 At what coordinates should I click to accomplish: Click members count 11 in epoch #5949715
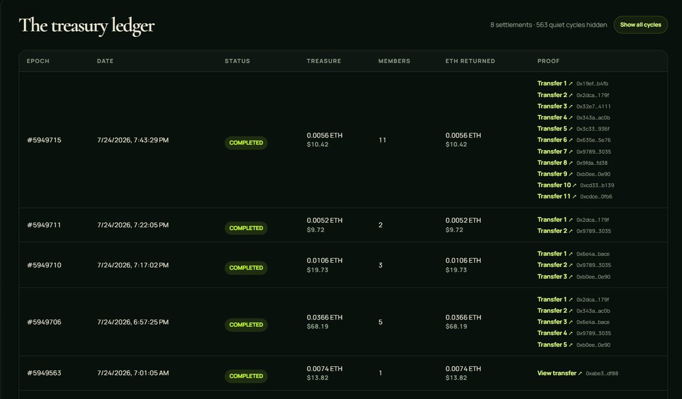tap(382, 140)
